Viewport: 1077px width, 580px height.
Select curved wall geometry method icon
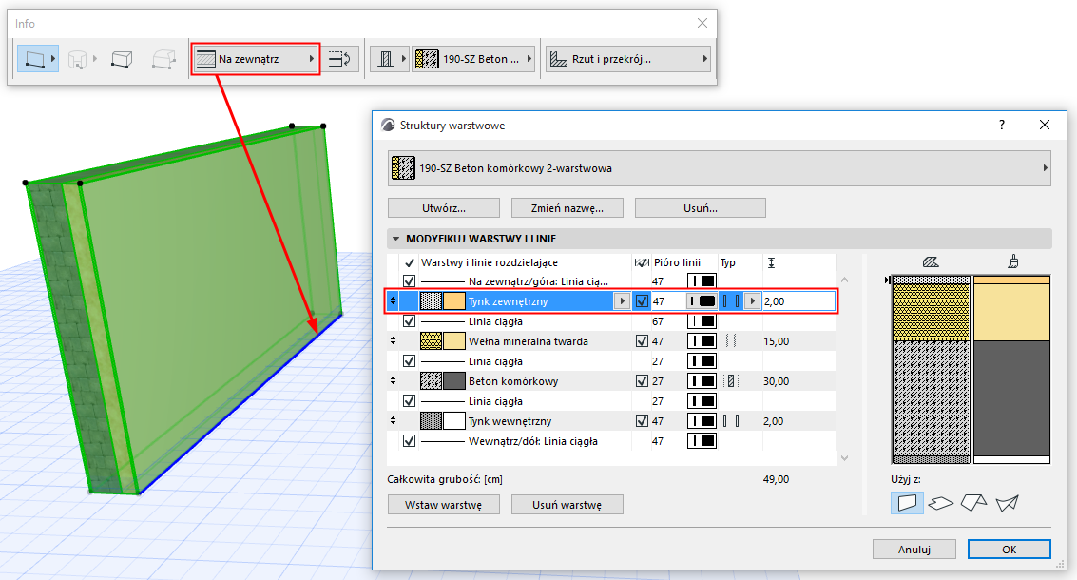click(77, 59)
